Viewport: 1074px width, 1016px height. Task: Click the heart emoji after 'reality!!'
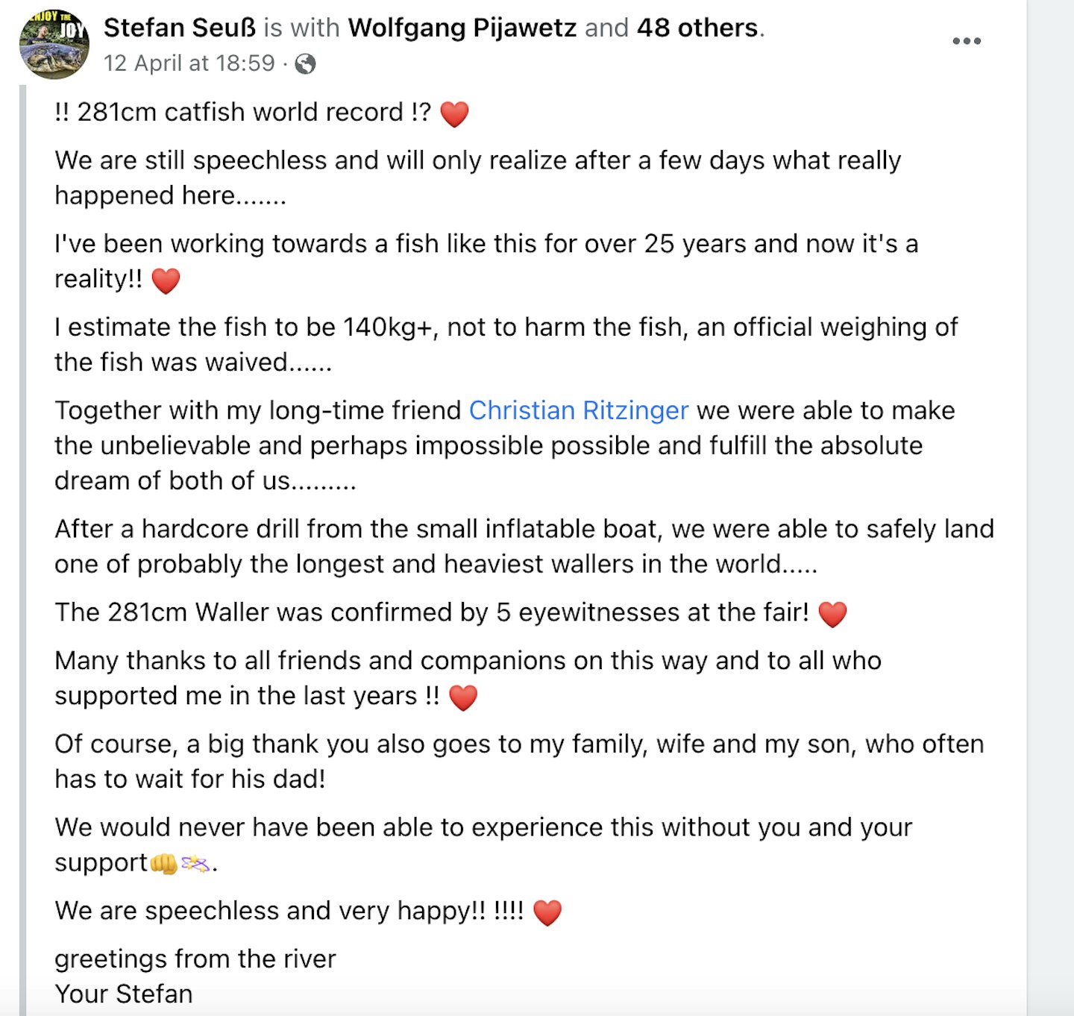[166, 281]
